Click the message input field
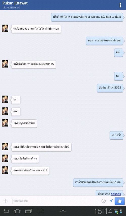 pos(56,201)
